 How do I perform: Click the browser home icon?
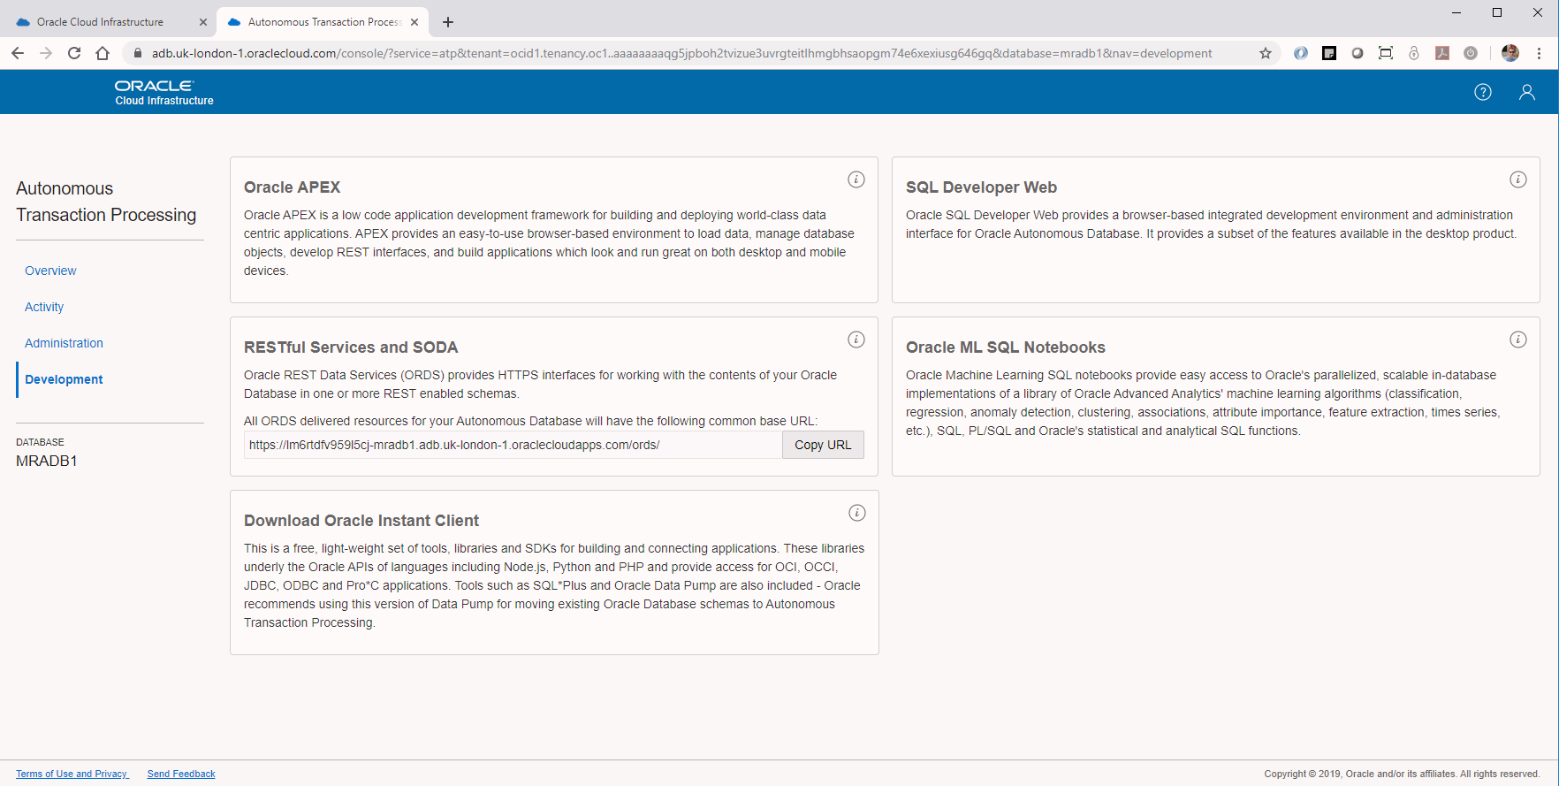[103, 53]
